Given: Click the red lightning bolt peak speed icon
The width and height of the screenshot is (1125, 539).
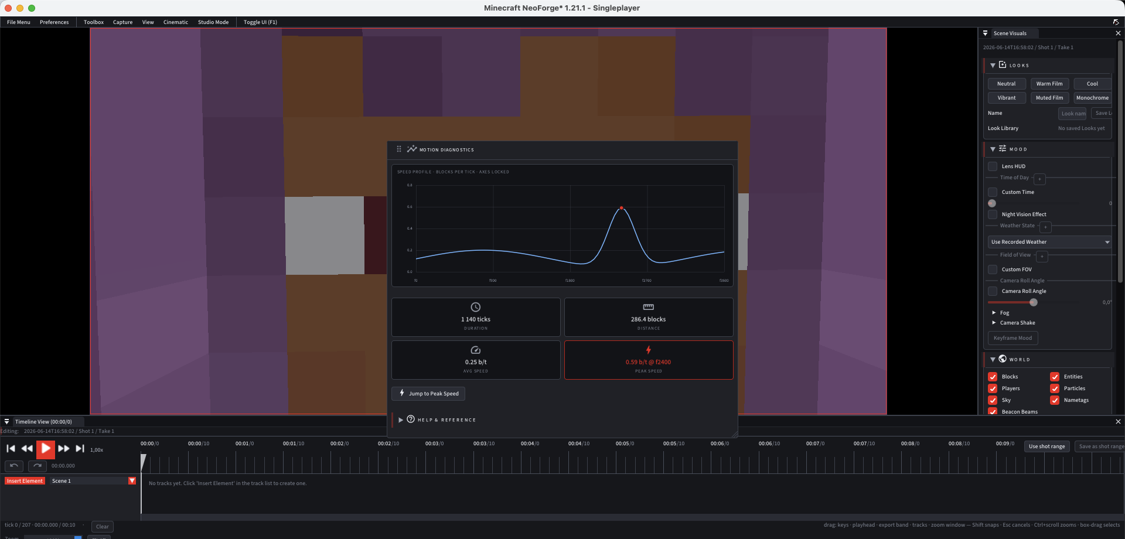Looking at the screenshot, I should coord(649,350).
